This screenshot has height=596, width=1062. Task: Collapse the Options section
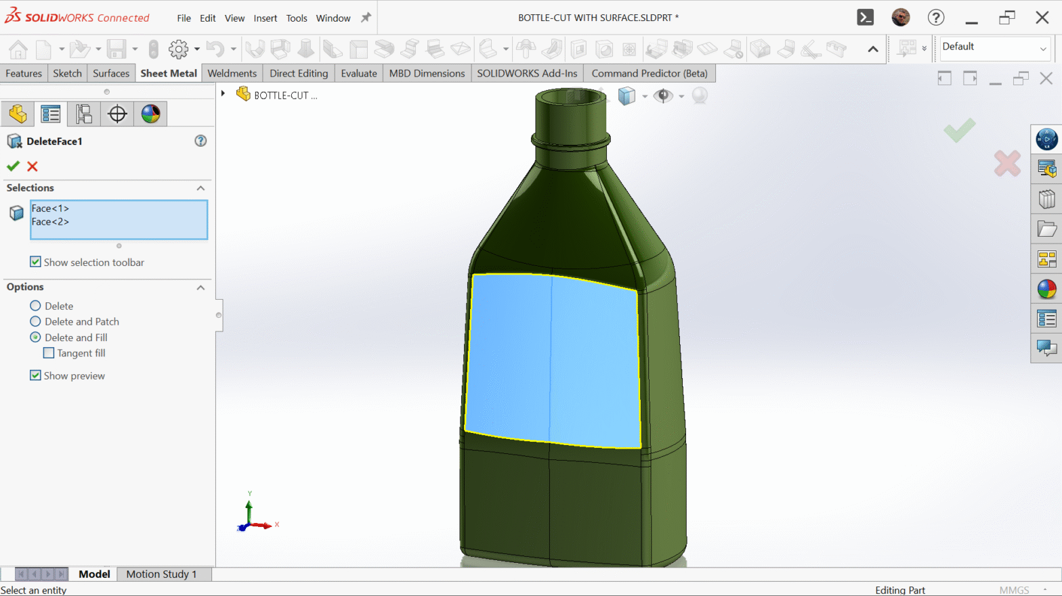pyautogui.click(x=200, y=288)
